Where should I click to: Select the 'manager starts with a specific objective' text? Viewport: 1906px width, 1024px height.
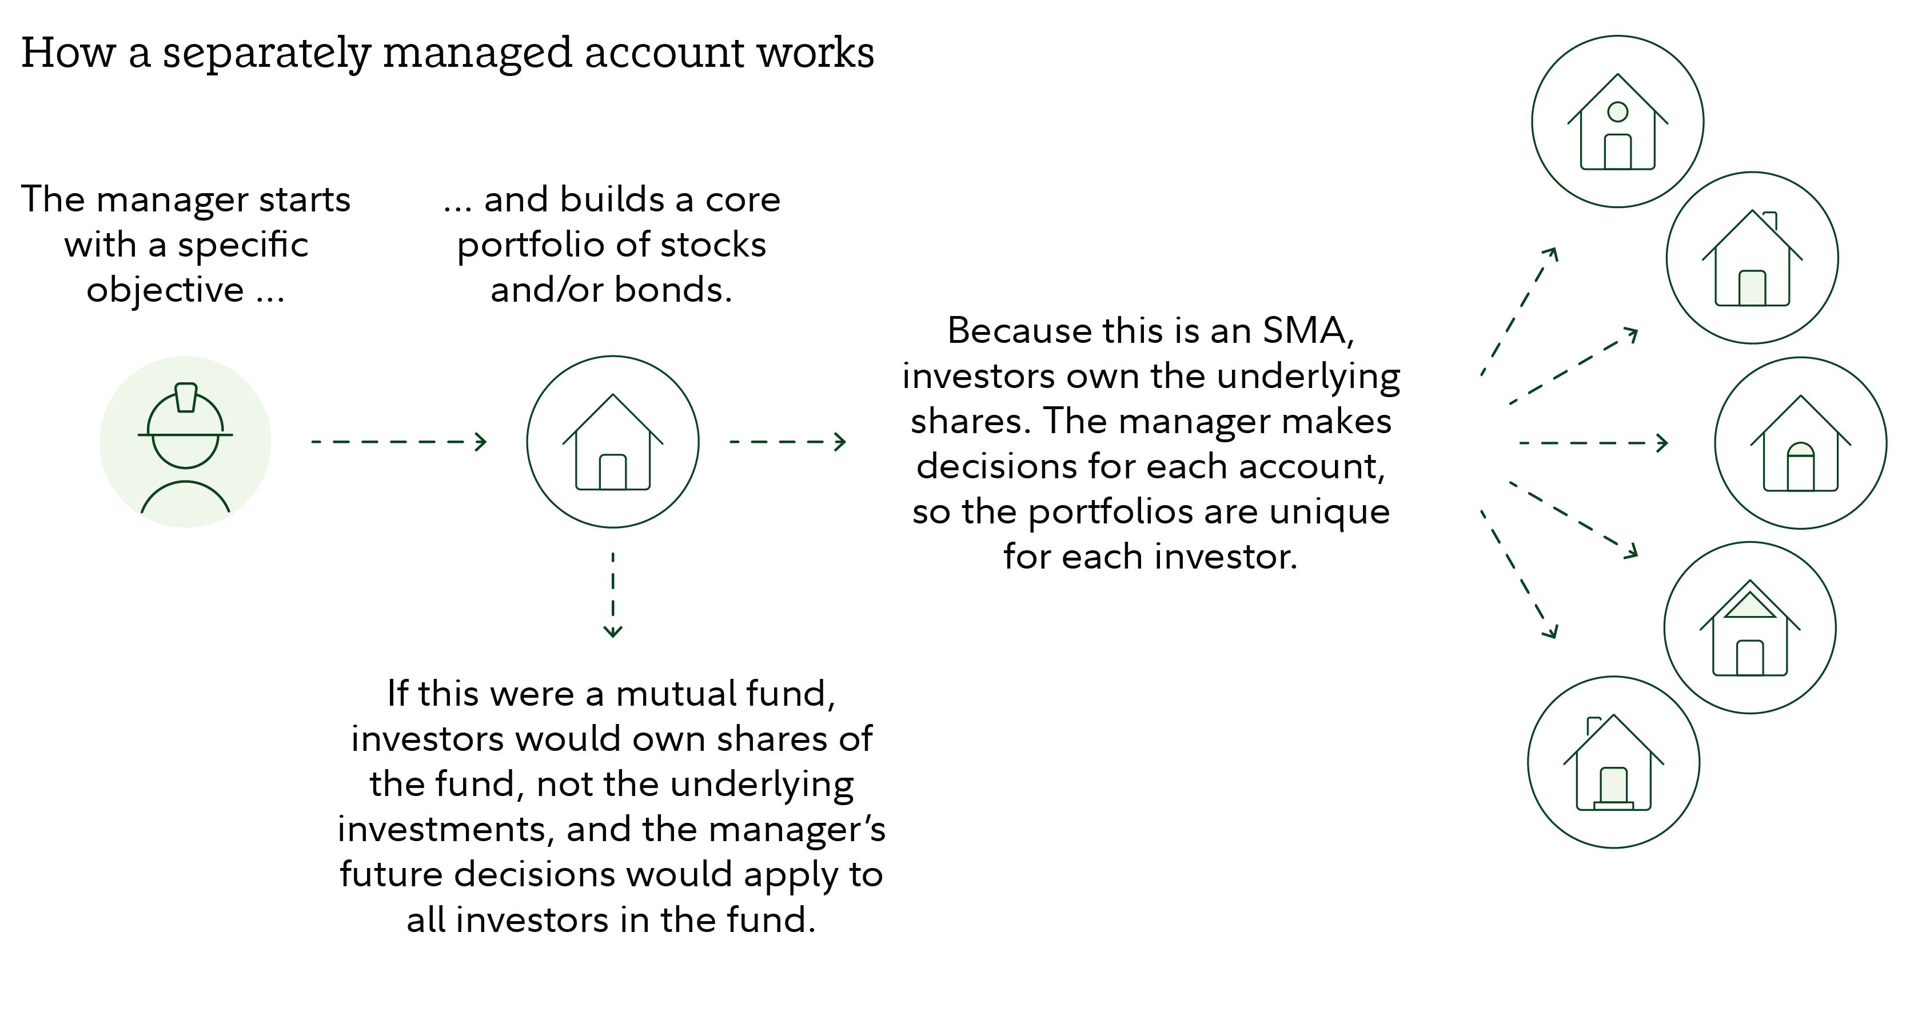(186, 244)
